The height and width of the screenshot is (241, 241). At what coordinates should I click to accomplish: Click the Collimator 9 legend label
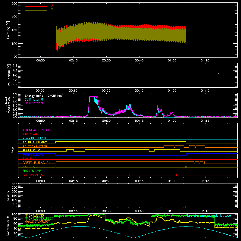tap(34, 103)
